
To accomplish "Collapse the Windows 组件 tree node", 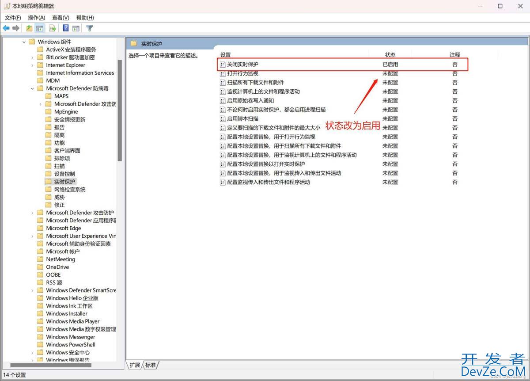I will point(24,42).
